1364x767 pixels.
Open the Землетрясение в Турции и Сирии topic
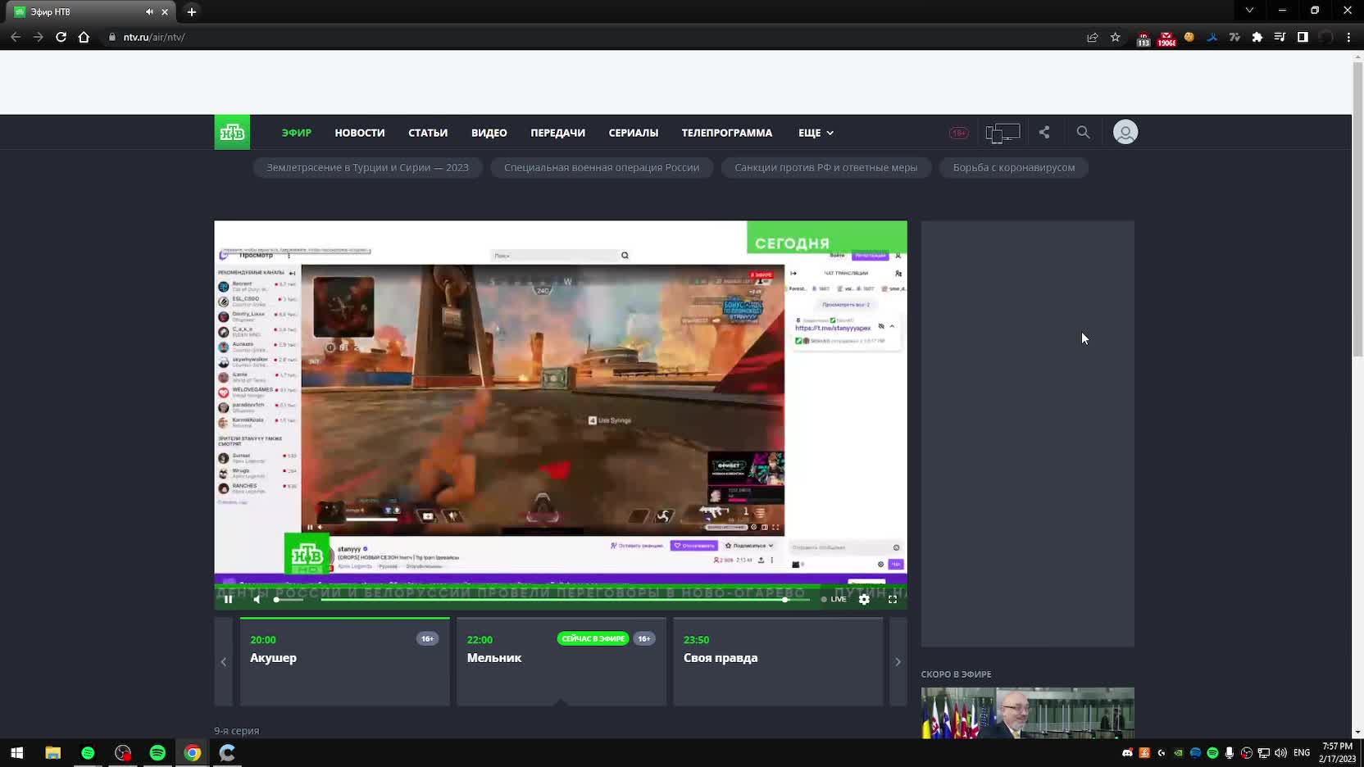tap(367, 167)
